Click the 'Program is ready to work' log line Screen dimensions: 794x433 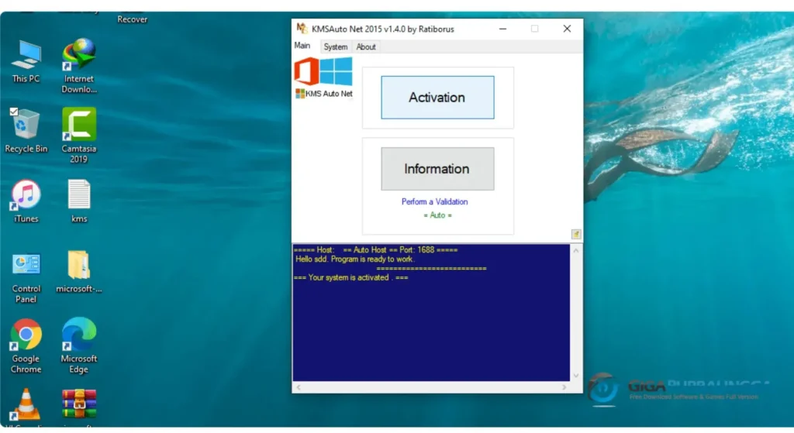[x=355, y=259]
